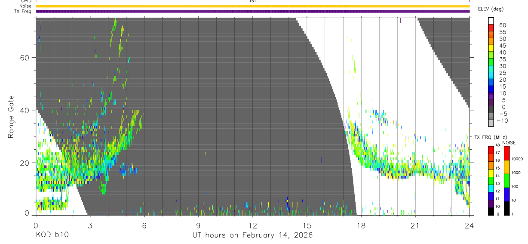528x244 pixels.
Task: Pick the green 100–1000 NOISE colorbar segment
Action: (x=507, y=181)
